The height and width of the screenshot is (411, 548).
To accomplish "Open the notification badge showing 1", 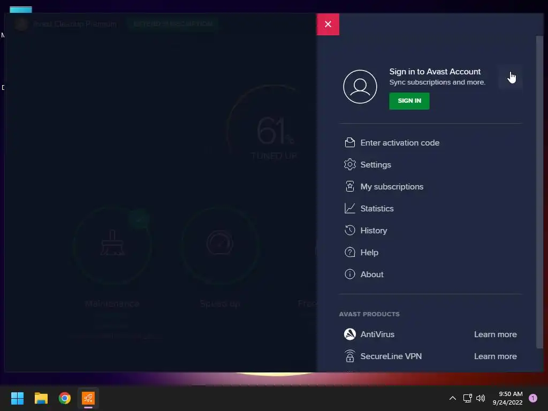I will [x=533, y=398].
